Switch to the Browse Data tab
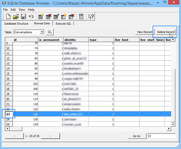Image resolution: width=181 pixels, height=149 pixels. 42,23
